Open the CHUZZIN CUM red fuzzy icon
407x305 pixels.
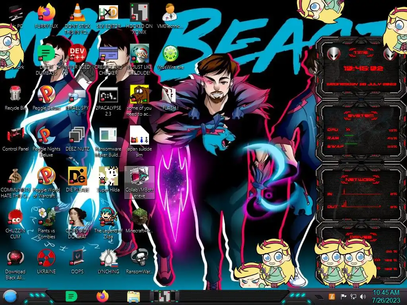16,224
